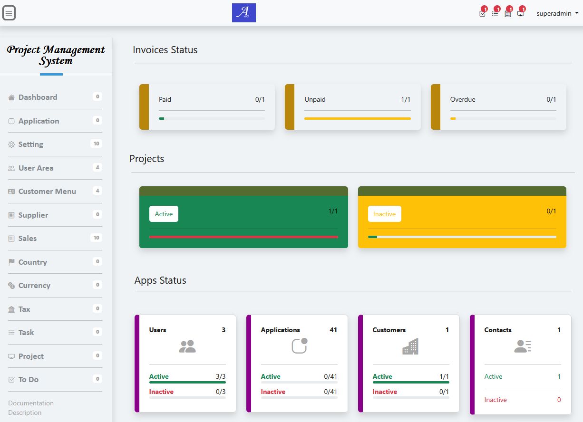This screenshot has height=422, width=583.
Task: Expand the User Area sidebar menu
Action: (36, 168)
